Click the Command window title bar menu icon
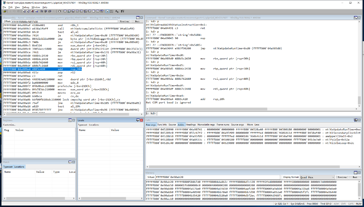364x207 pixels. click(x=356, y=18)
